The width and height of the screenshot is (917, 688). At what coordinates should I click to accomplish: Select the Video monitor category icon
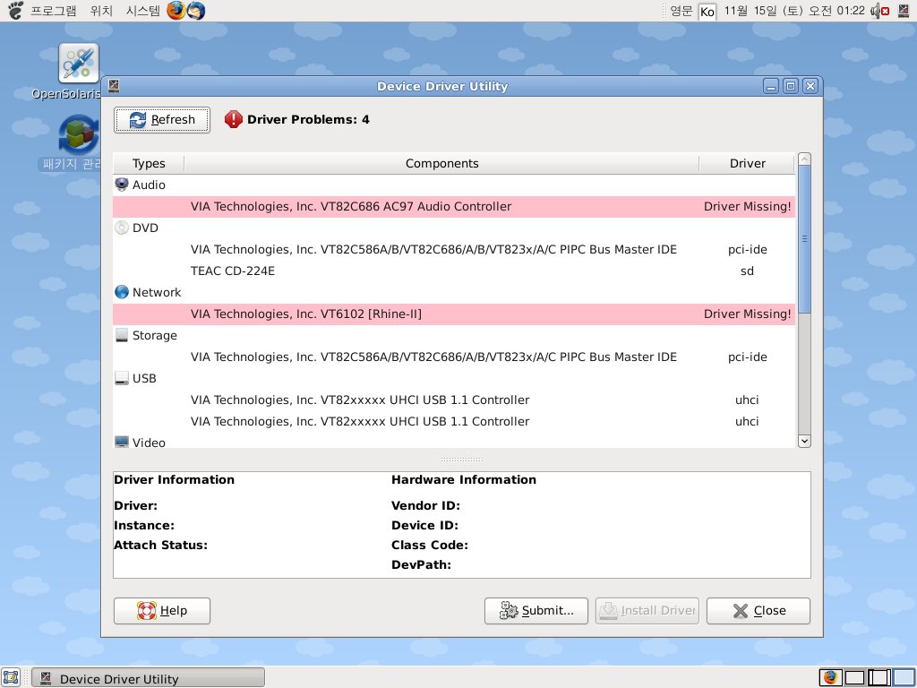pos(122,442)
